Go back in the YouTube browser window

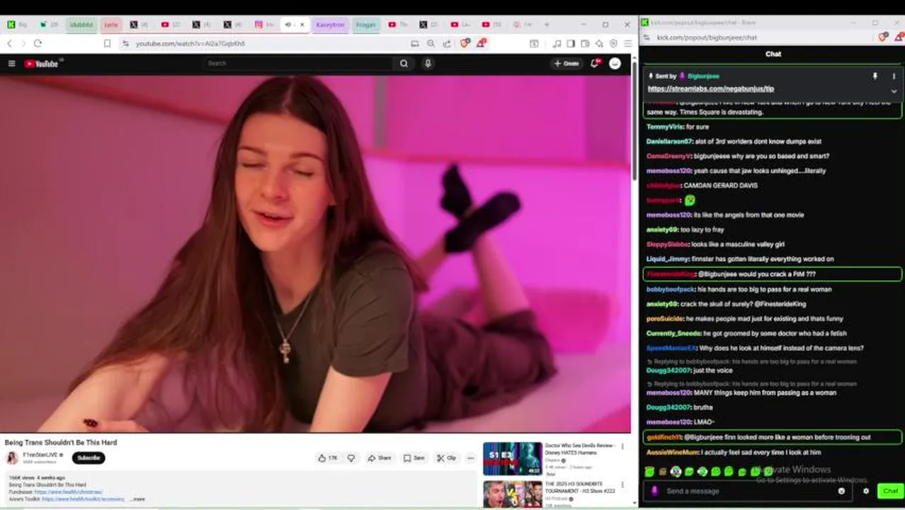(x=10, y=43)
